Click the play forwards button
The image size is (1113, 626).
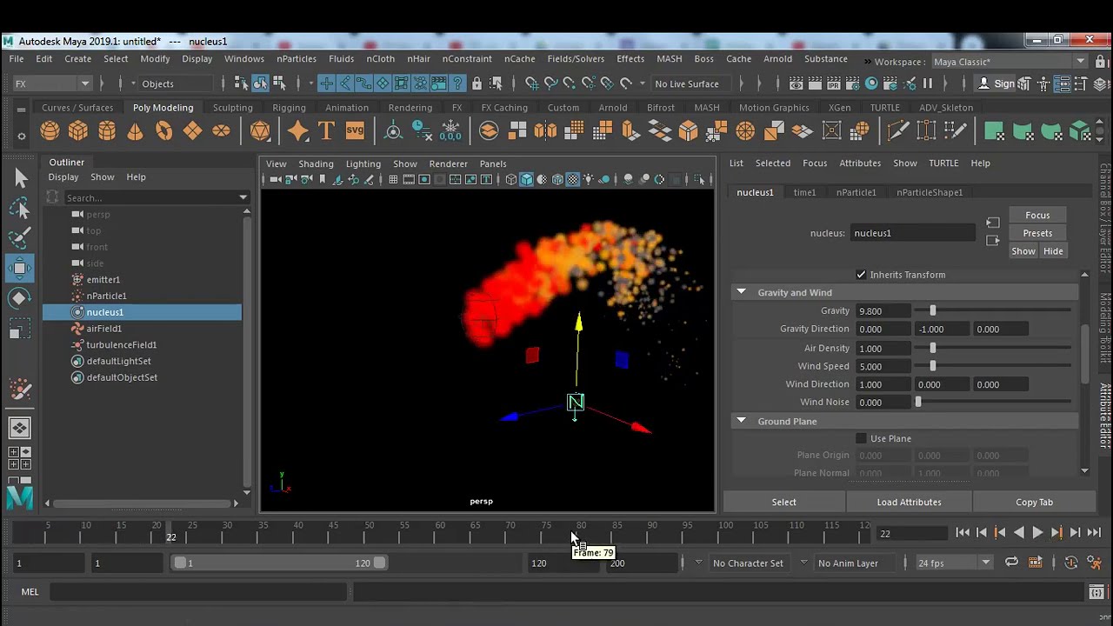[x=1037, y=533]
